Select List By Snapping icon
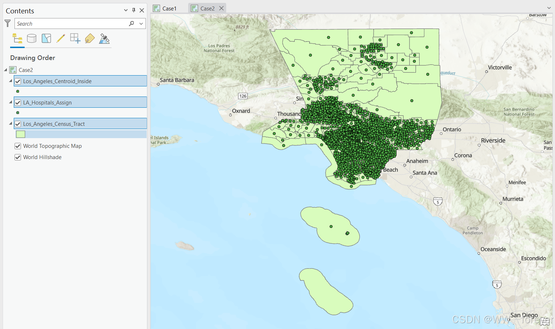The width and height of the screenshot is (555, 329). coord(75,38)
